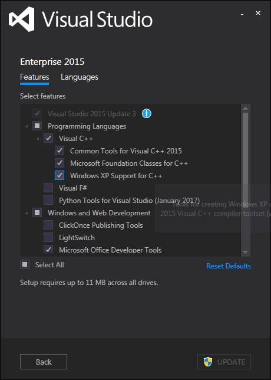271x380 pixels.
Task: Check Python Tools for Visual Studio
Action: [x=48, y=200]
